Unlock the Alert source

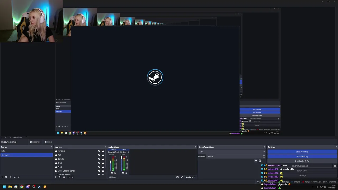[x=103, y=167]
